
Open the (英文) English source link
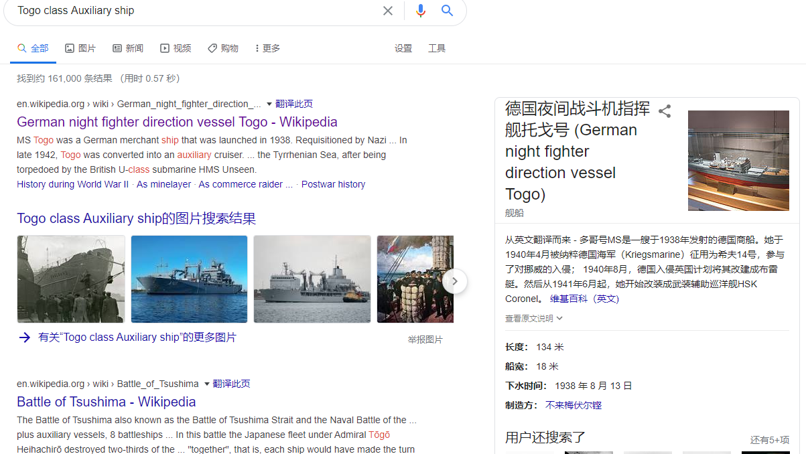pyautogui.click(x=607, y=299)
